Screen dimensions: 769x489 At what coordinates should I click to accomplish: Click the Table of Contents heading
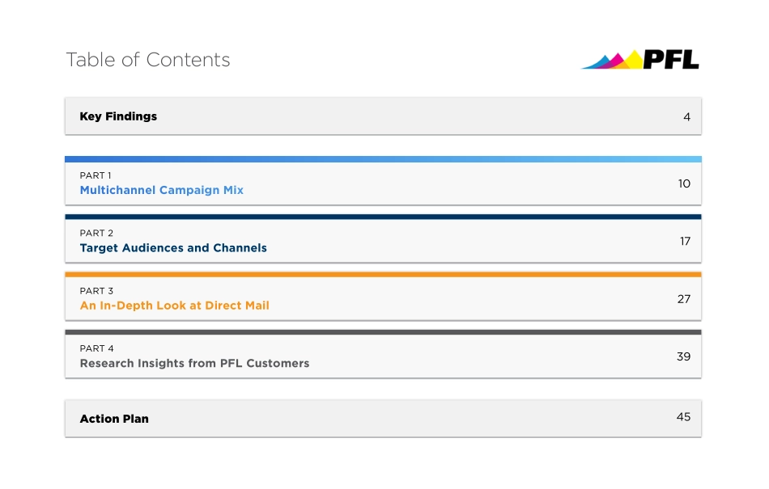click(x=147, y=60)
